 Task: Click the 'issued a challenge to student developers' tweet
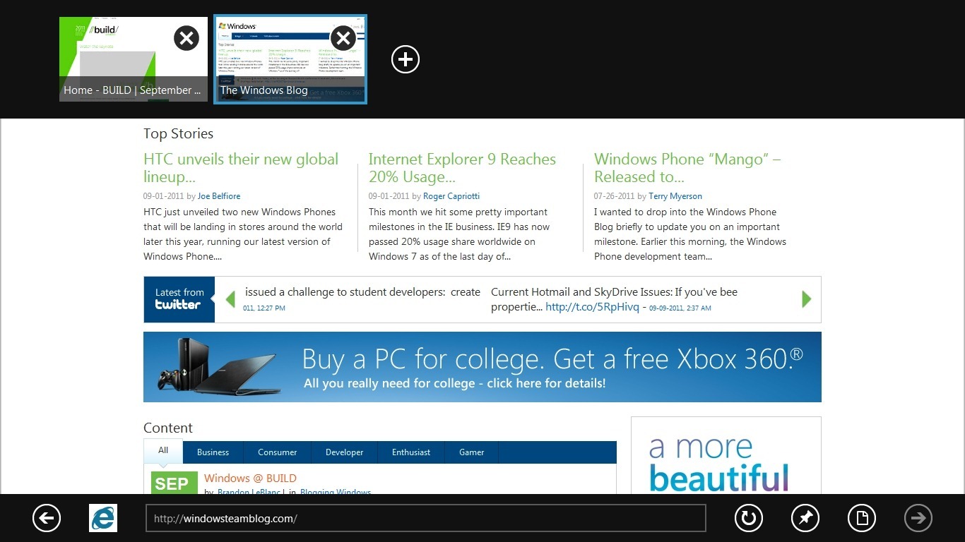pos(362,292)
